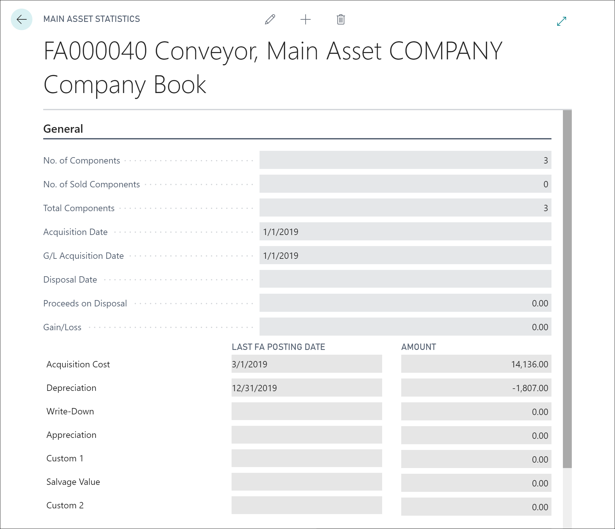Click the Appreciation row label
The height and width of the screenshot is (529, 615).
[71, 435]
